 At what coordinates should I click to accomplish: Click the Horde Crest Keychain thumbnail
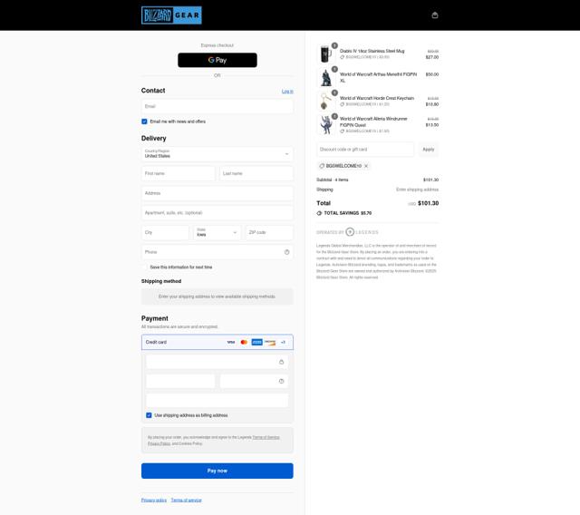326,102
